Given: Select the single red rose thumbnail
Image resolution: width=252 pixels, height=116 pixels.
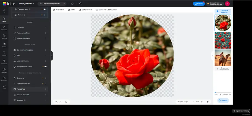Looking at the screenshot, I should pos(223,23).
